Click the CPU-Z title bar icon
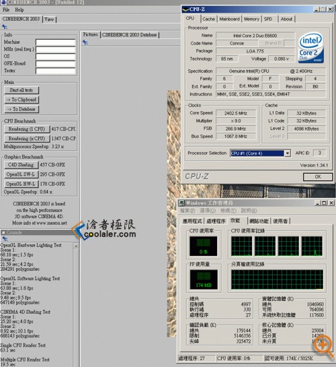Screen dimensions: 336x367 click(x=185, y=9)
